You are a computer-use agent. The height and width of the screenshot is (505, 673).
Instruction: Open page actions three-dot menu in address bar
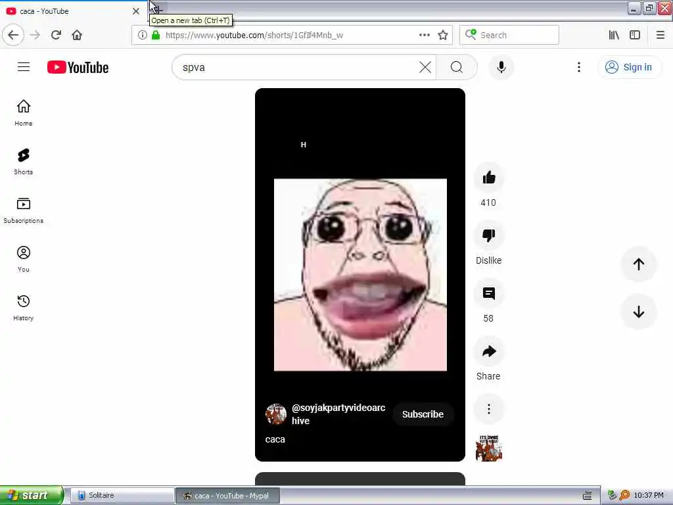click(425, 35)
